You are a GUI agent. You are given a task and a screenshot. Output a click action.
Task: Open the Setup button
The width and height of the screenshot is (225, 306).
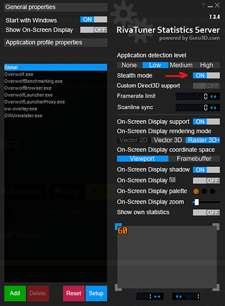(96, 293)
